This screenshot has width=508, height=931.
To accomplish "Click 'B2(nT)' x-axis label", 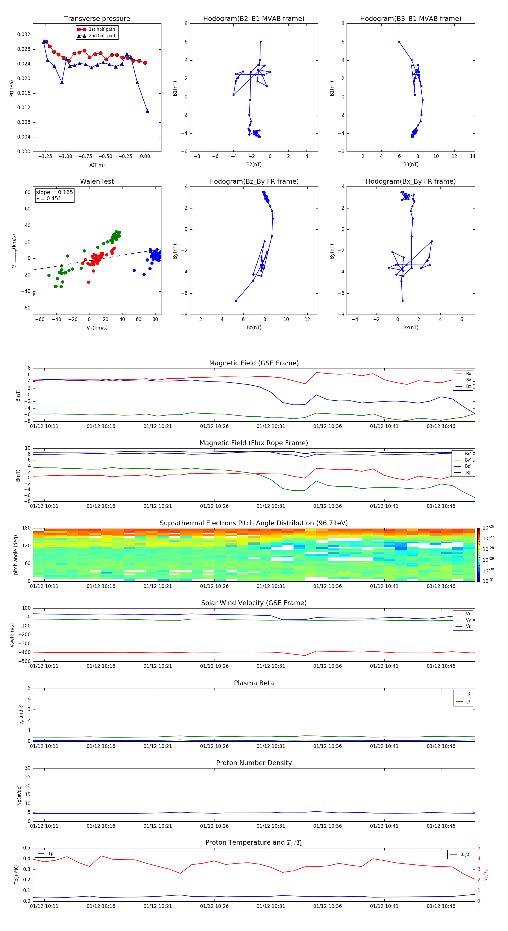I will coord(254,164).
